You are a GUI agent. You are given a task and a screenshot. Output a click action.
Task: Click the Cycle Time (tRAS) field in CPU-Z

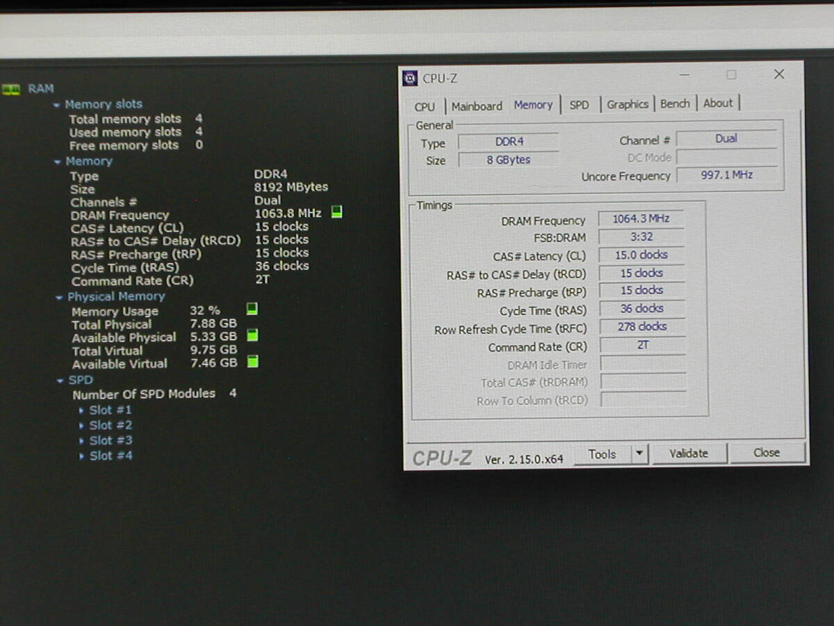[x=641, y=308]
